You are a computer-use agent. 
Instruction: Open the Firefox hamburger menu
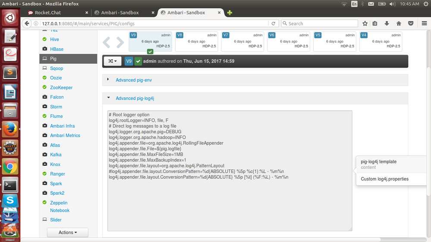pyautogui.click(x=424, y=24)
